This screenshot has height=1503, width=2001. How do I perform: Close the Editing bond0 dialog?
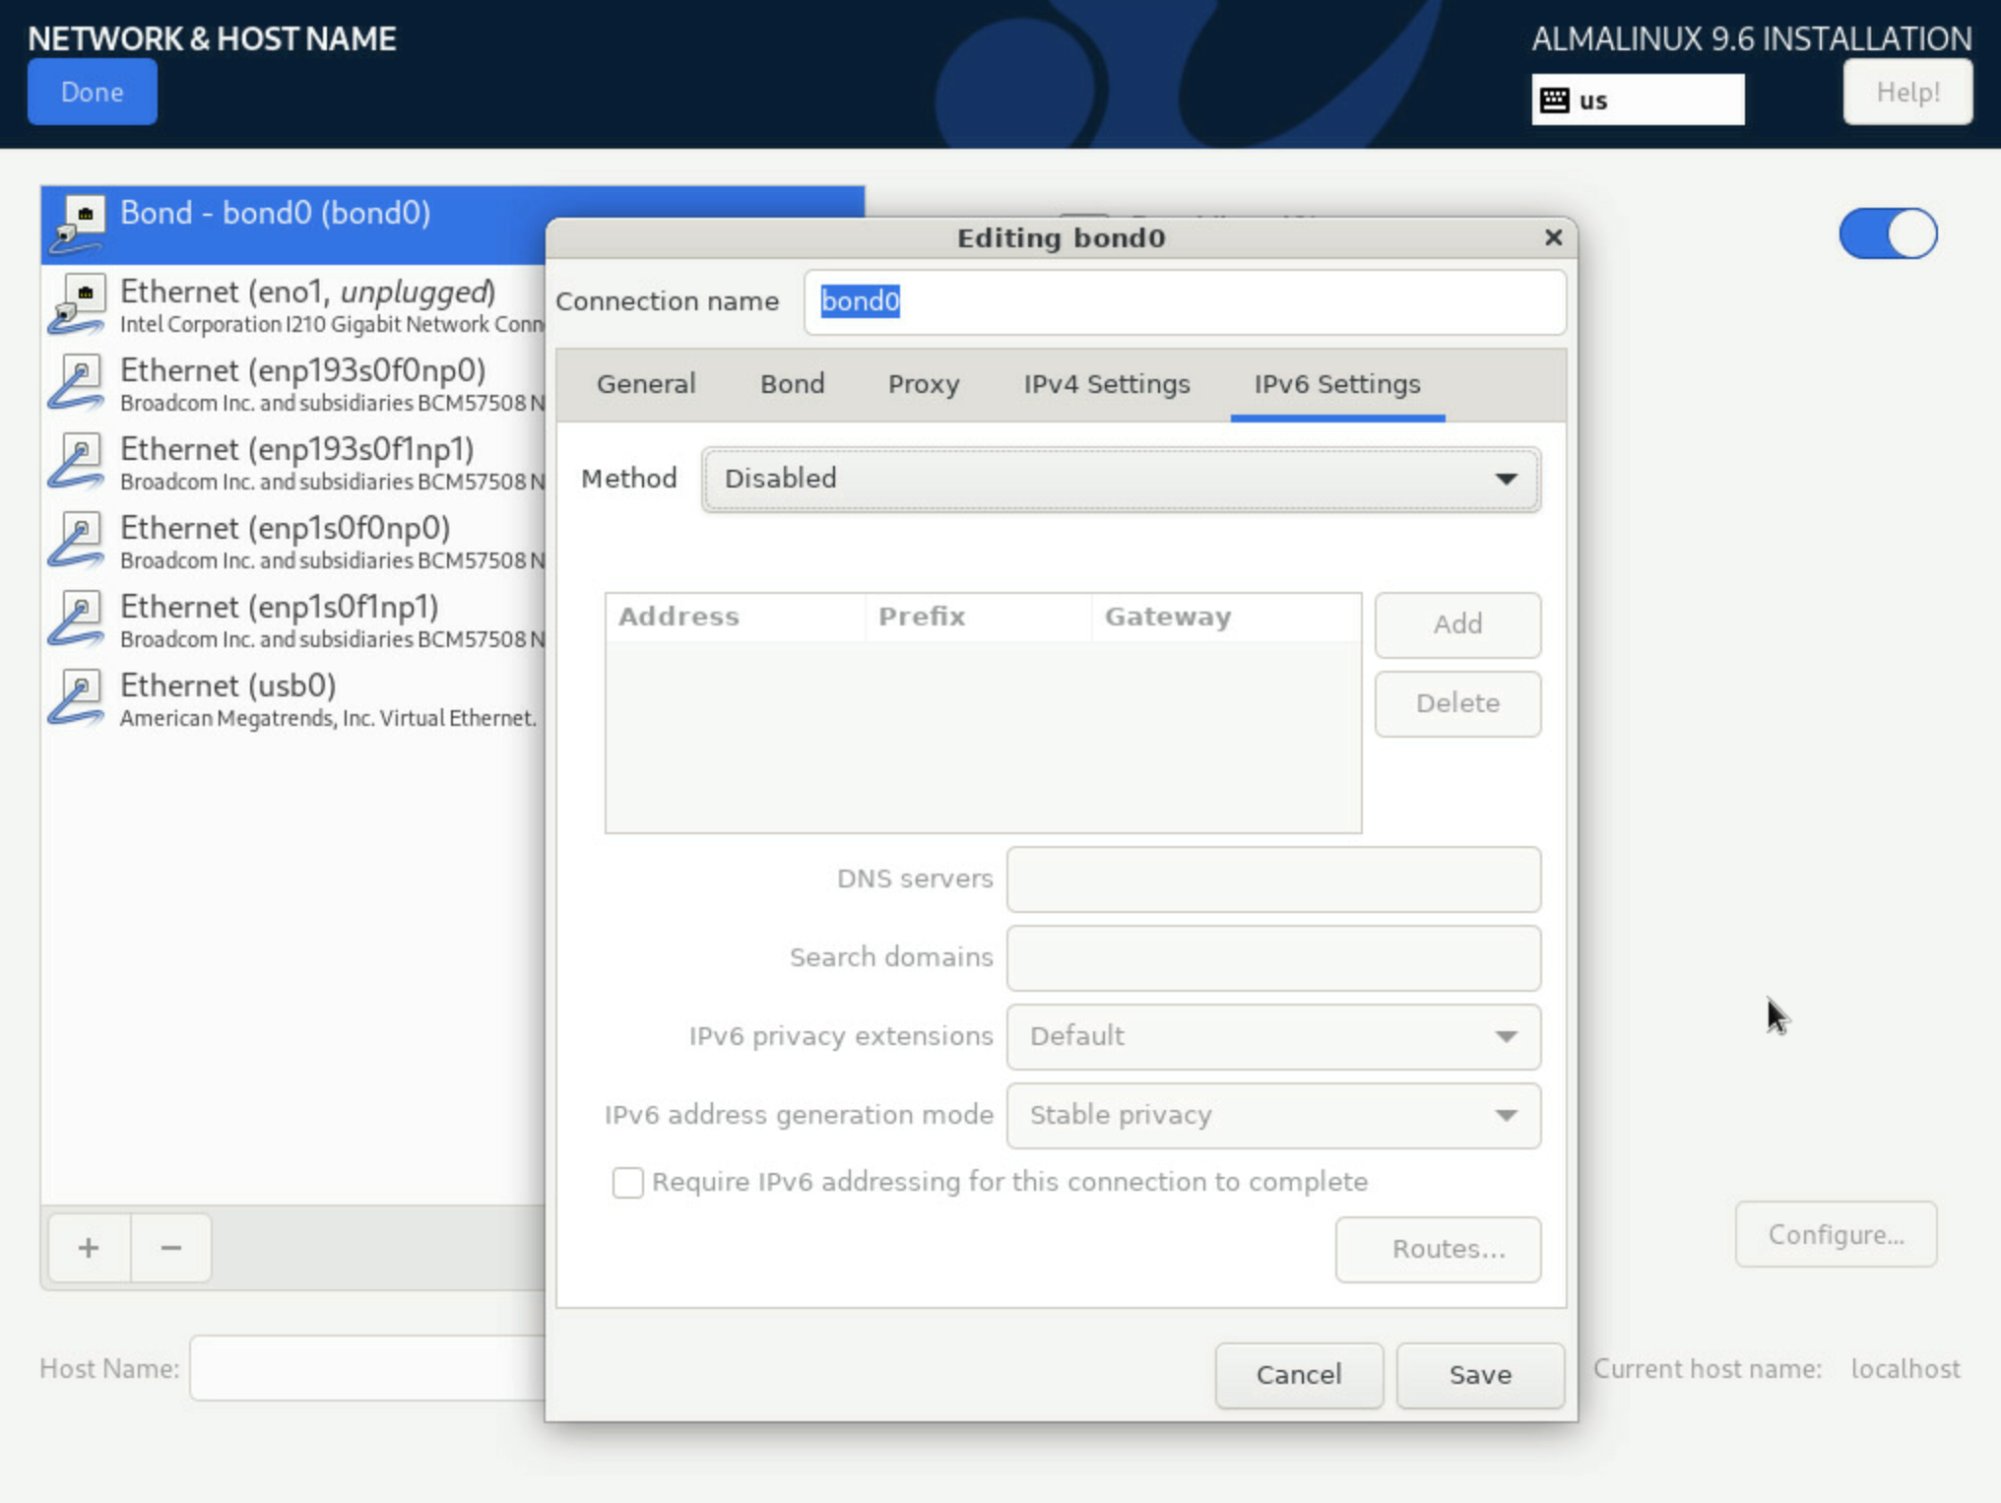pos(1553,237)
